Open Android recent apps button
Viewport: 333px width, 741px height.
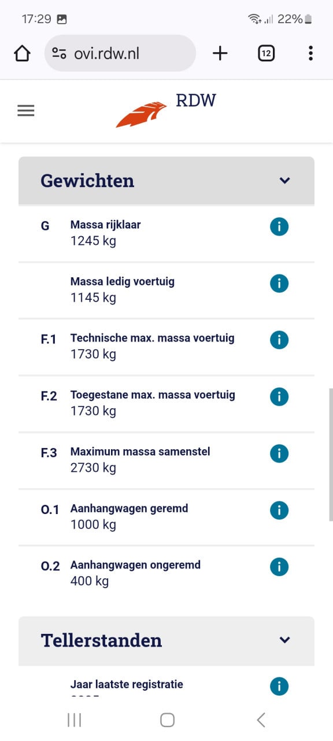pyautogui.click(x=74, y=720)
